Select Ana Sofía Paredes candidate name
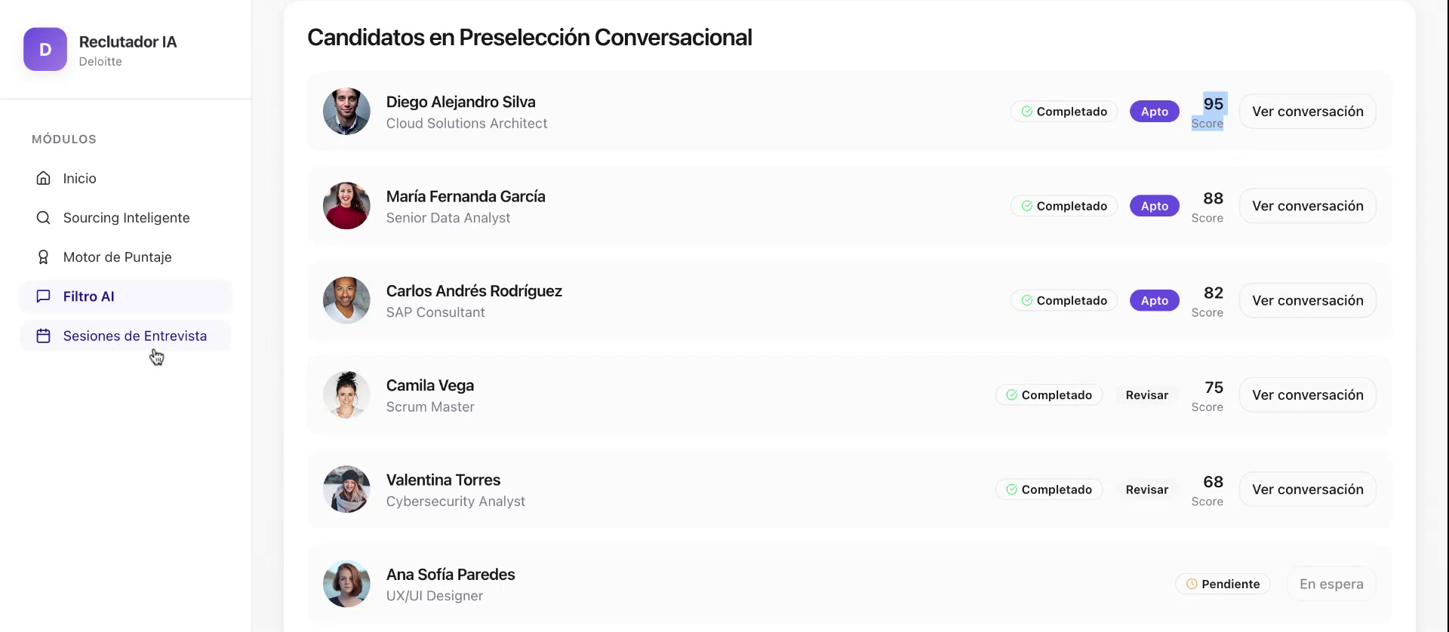1449x632 pixels. 451,575
